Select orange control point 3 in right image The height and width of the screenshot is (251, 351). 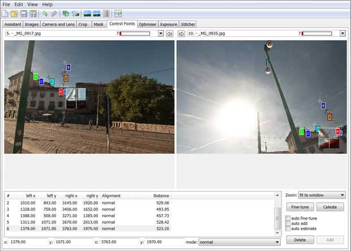pyautogui.click(x=329, y=117)
